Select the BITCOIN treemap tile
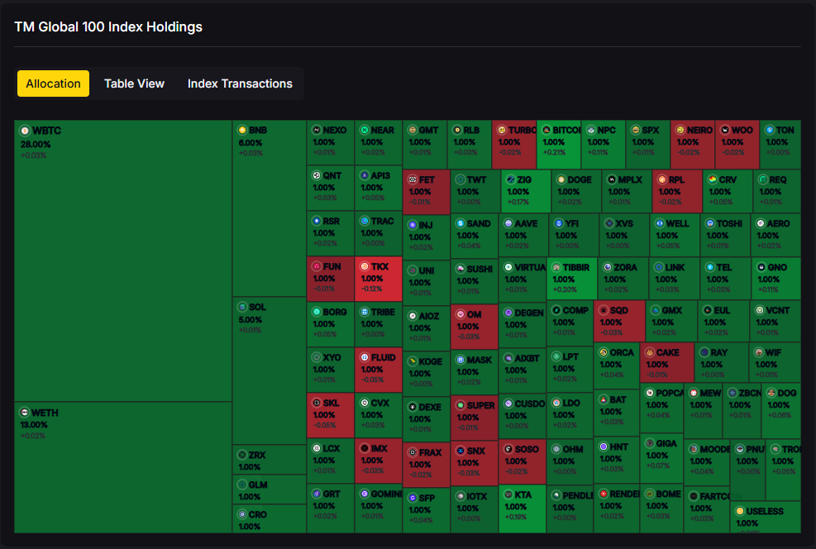This screenshot has height=549, width=816. [558, 145]
